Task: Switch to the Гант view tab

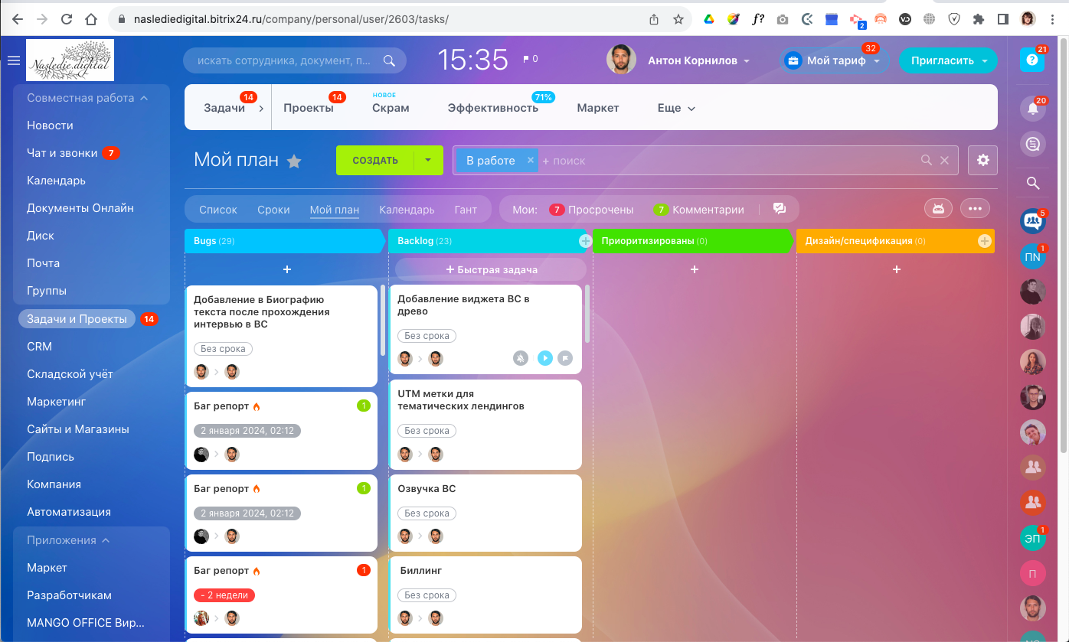Action: (x=466, y=210)
